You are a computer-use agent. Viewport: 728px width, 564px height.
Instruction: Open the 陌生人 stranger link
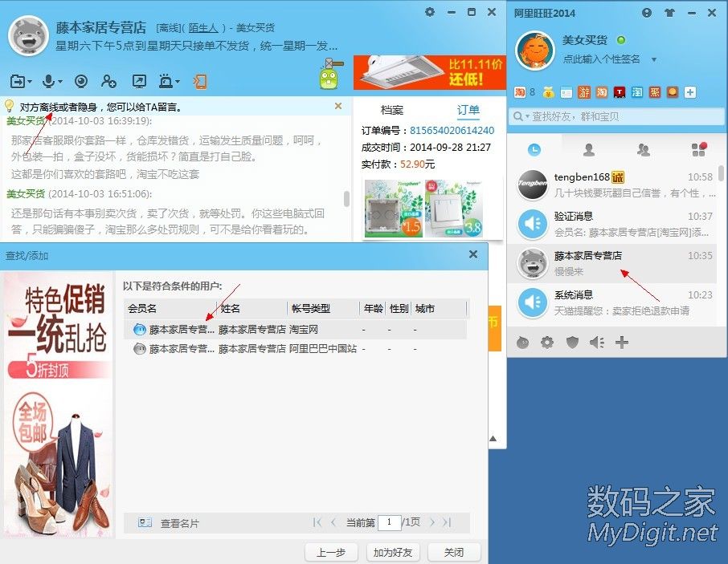[x=203, y=28]
